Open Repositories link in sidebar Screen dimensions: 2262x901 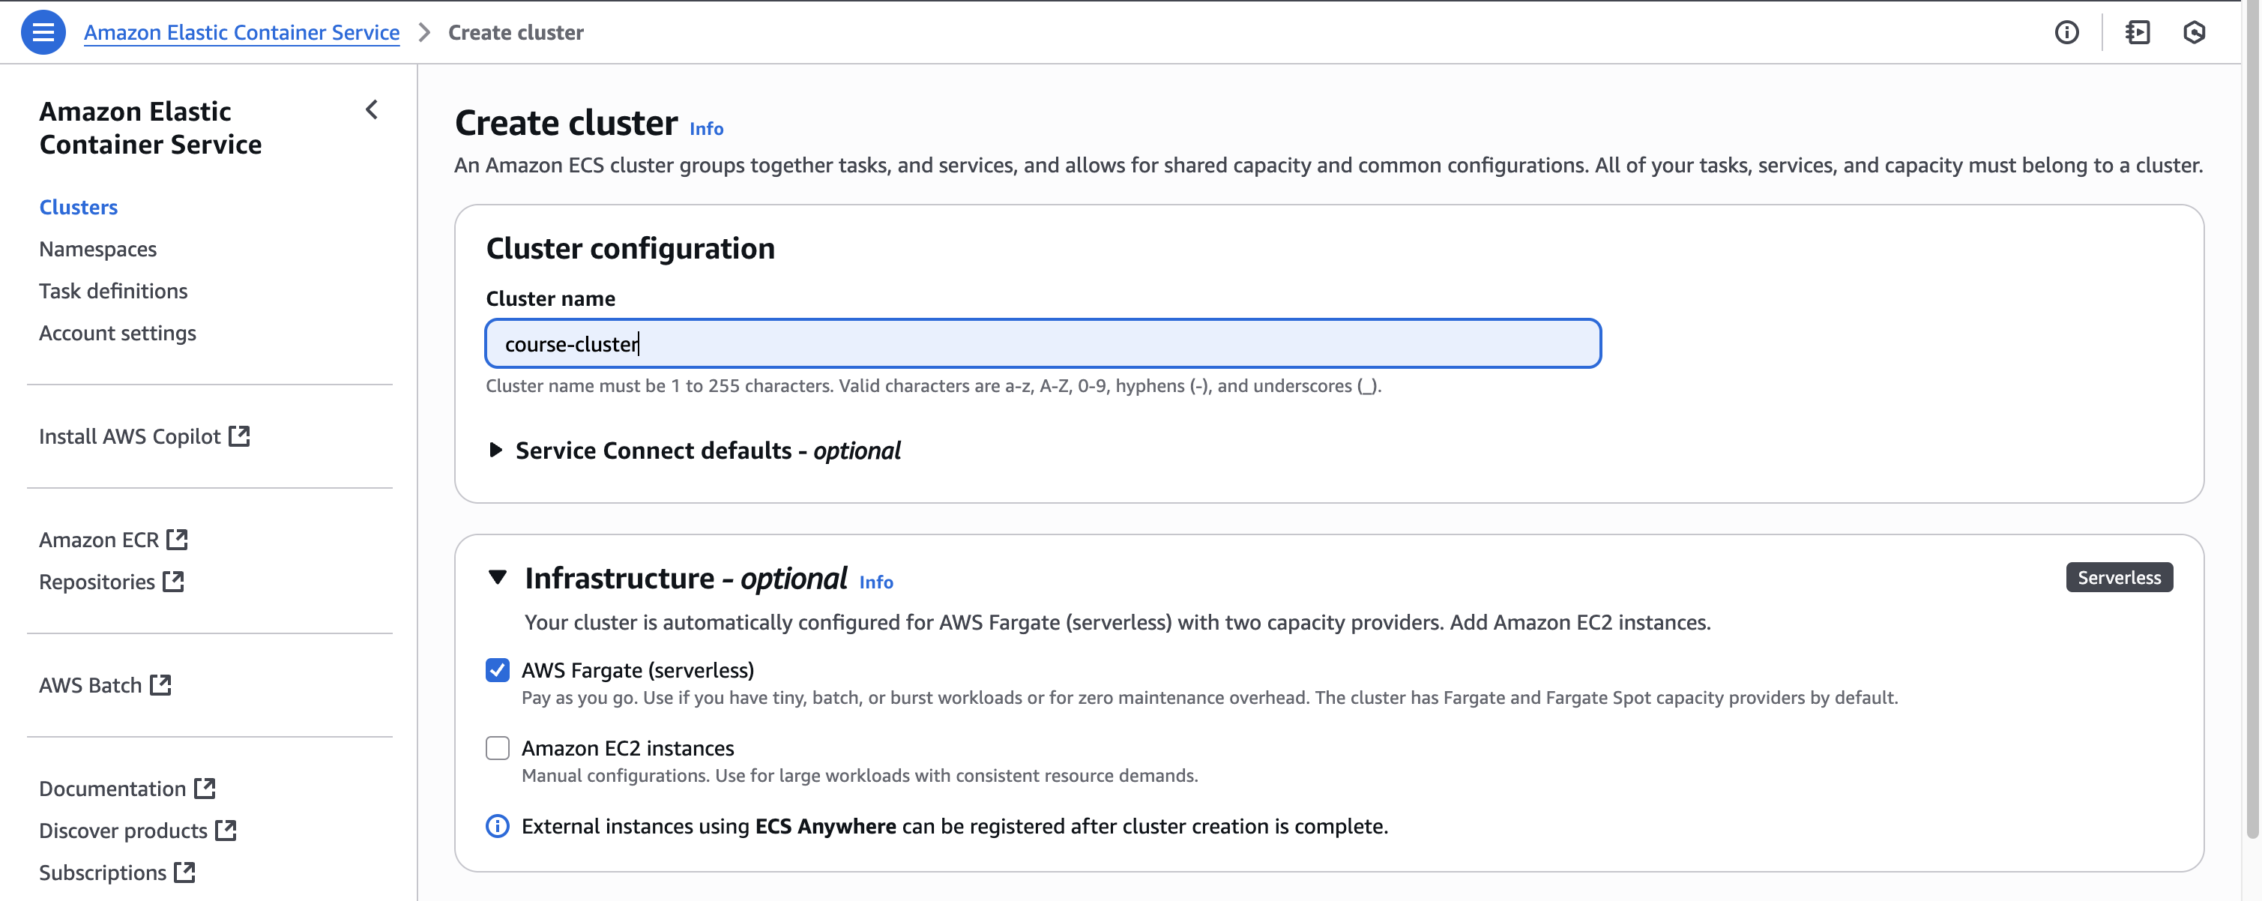click(x=97, y=582)
